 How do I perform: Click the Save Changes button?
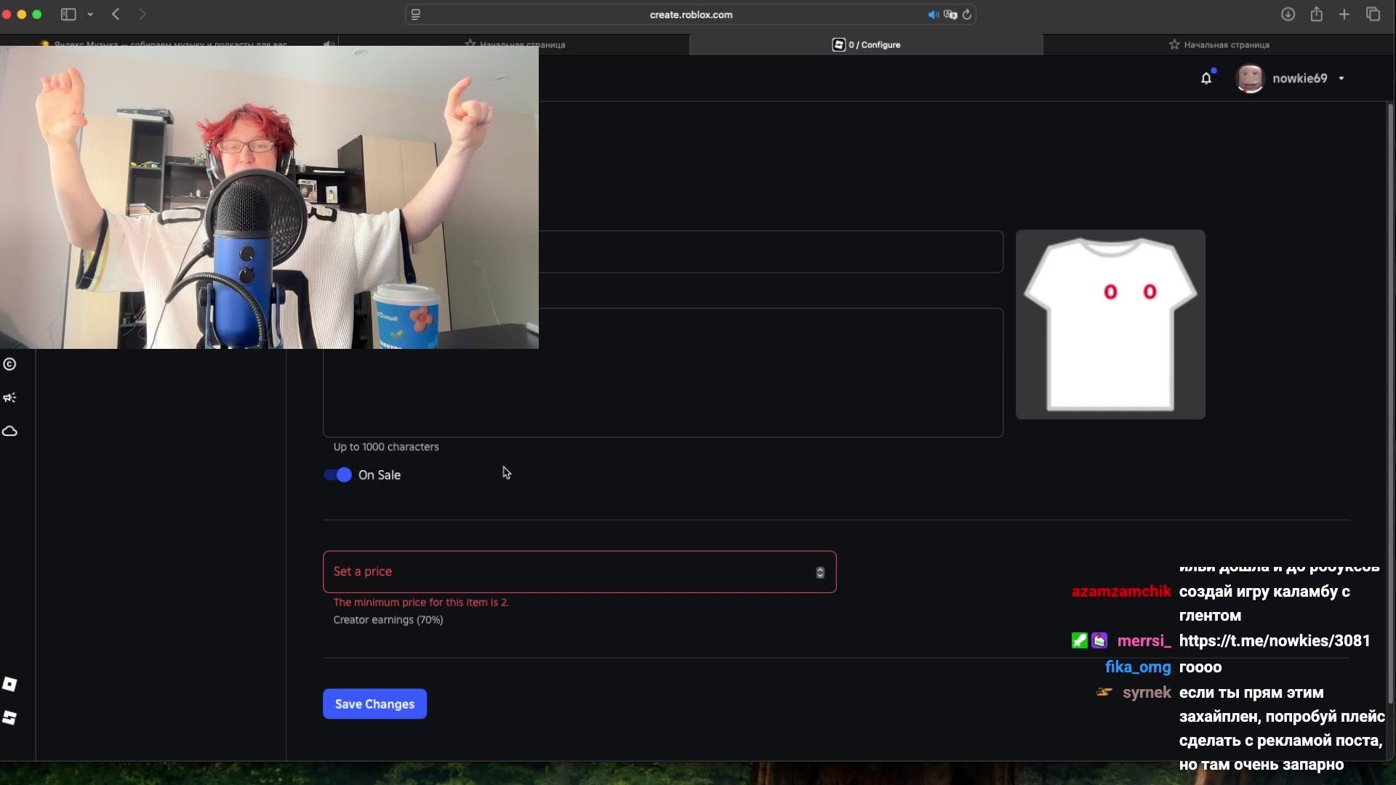[x=374, y=704]
